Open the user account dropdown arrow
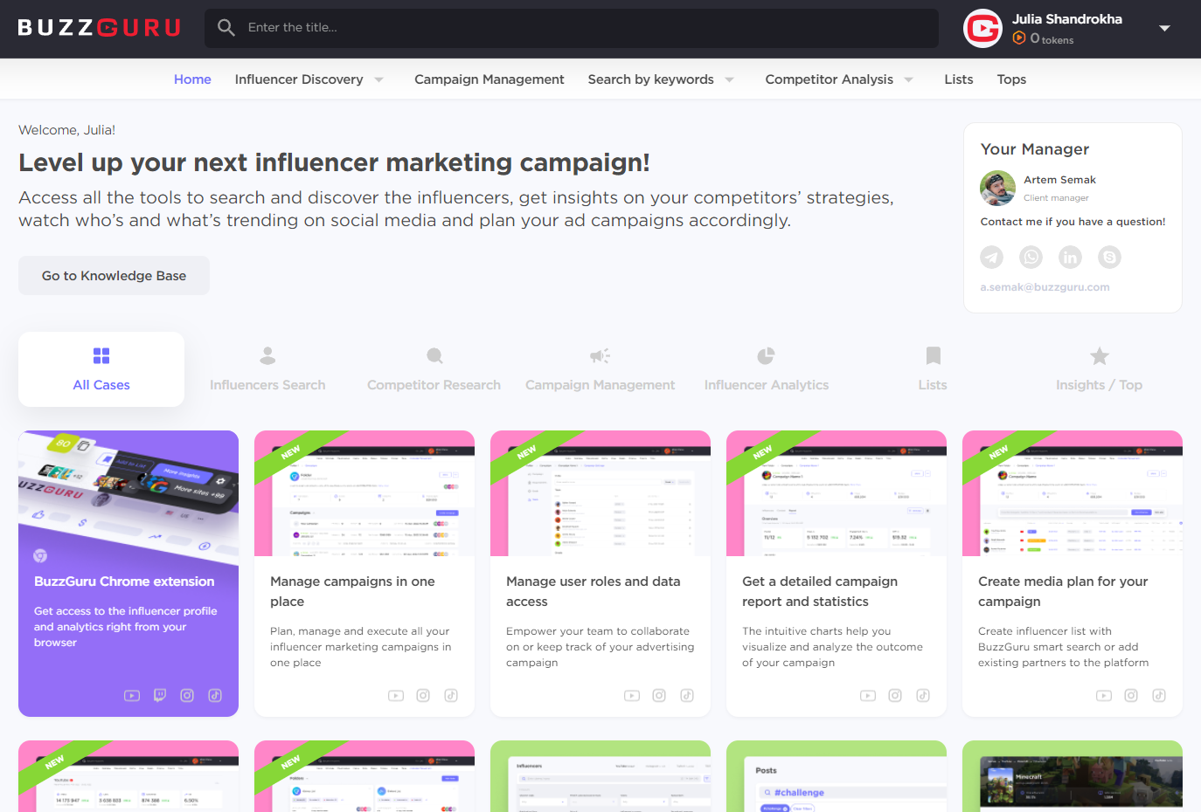Viewport: 1201px width, 812px height. 1164,29
